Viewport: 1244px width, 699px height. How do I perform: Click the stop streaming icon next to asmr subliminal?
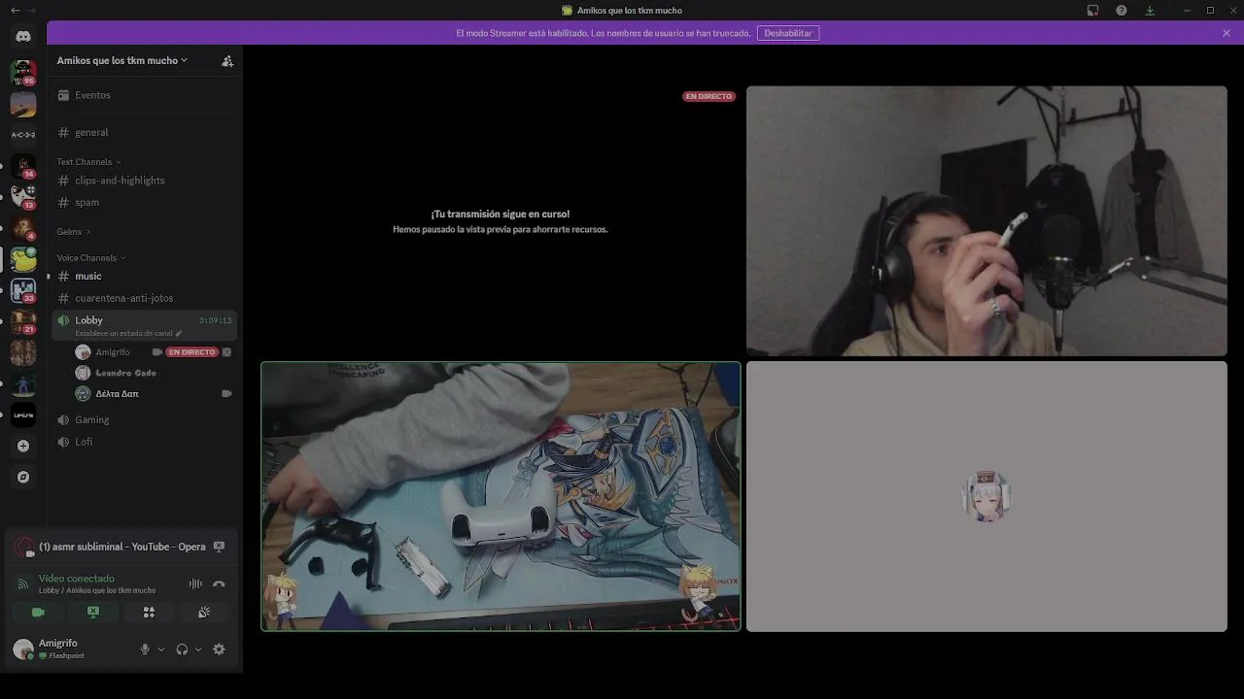[219, 547]
